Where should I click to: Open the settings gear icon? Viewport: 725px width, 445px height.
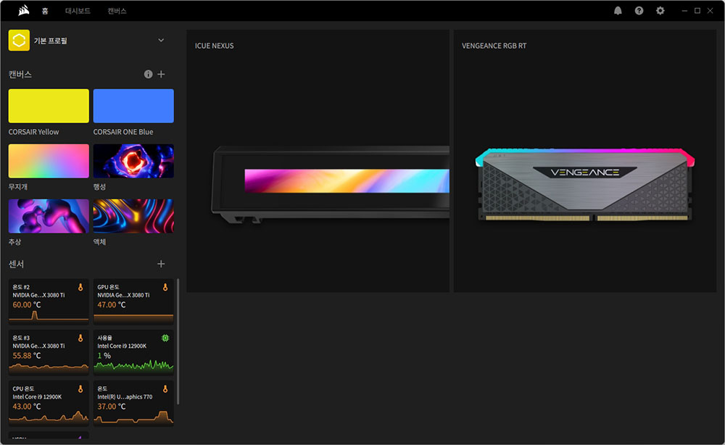[x=660, y=11]
